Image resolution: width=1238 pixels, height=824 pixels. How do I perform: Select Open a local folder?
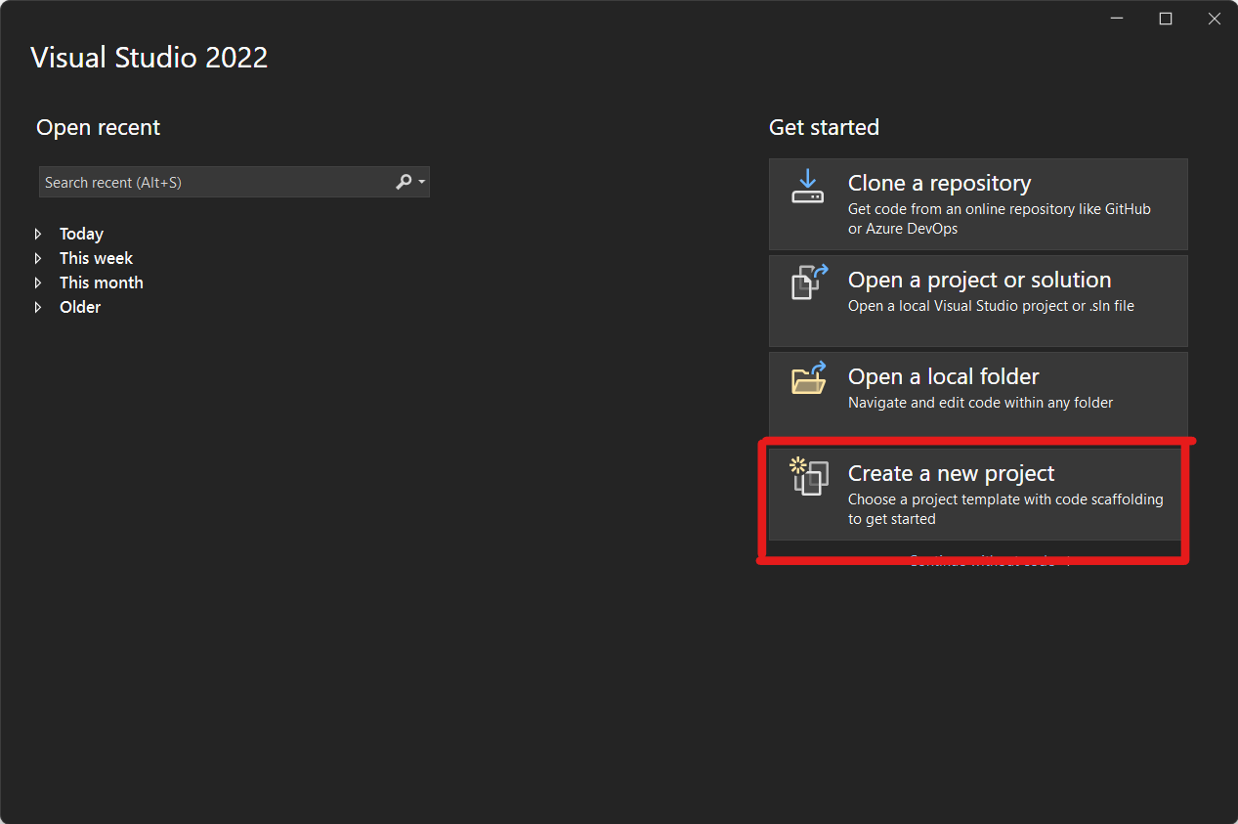[977, 391]
